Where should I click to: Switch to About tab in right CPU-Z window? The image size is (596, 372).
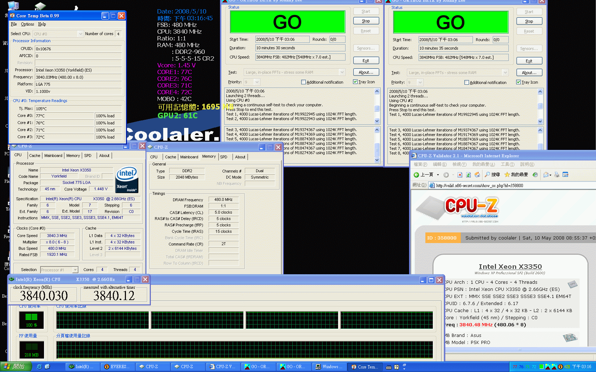point(240,157)
